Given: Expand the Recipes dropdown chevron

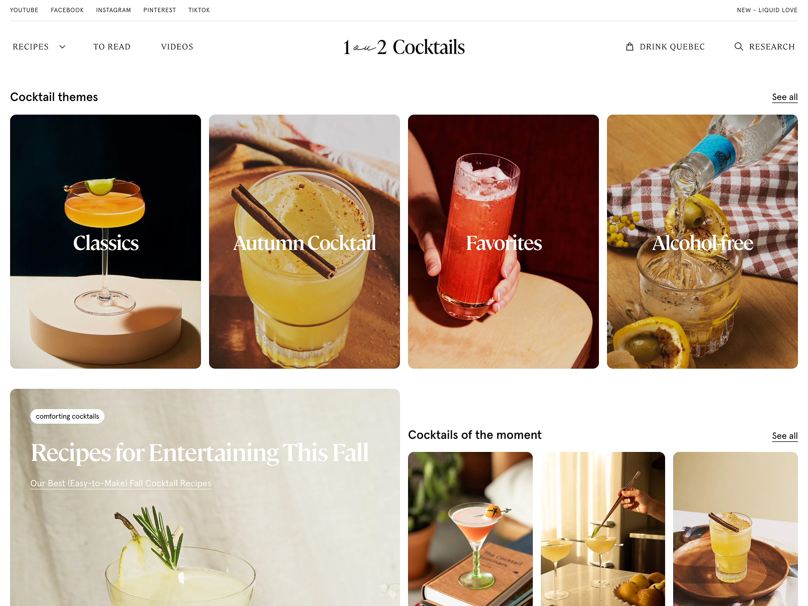Looking at the screenshot, I should (63, 47).
